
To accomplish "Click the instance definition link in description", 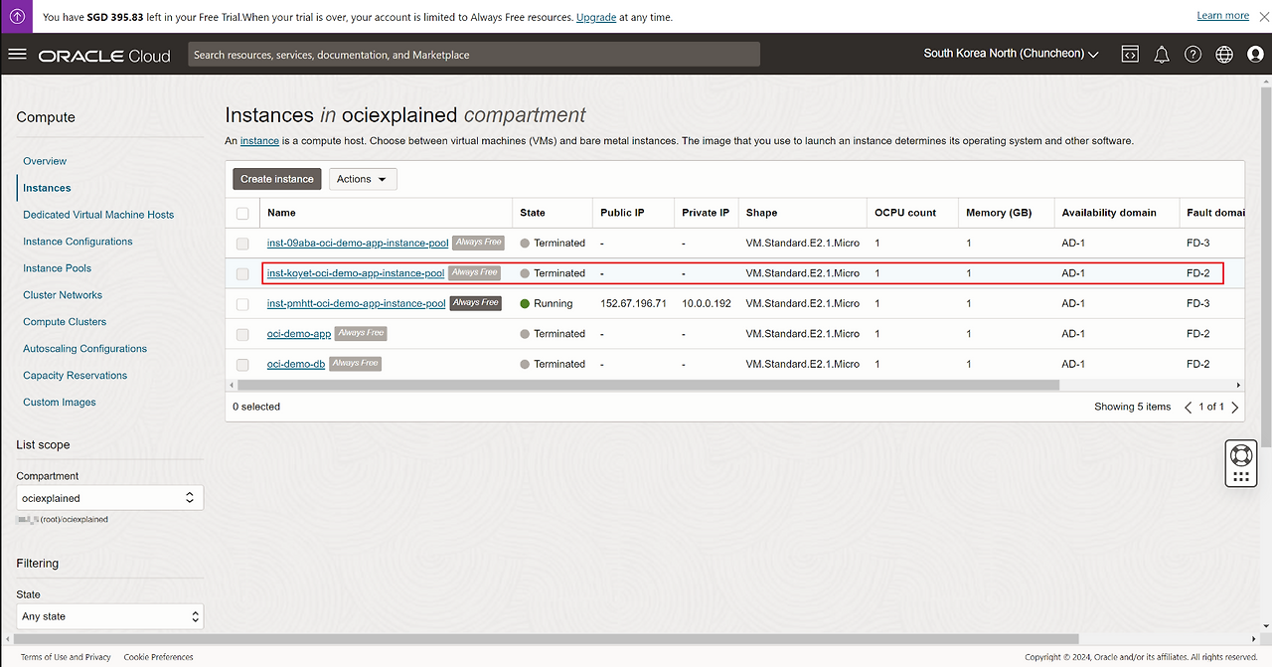I will tap(259, 141).
